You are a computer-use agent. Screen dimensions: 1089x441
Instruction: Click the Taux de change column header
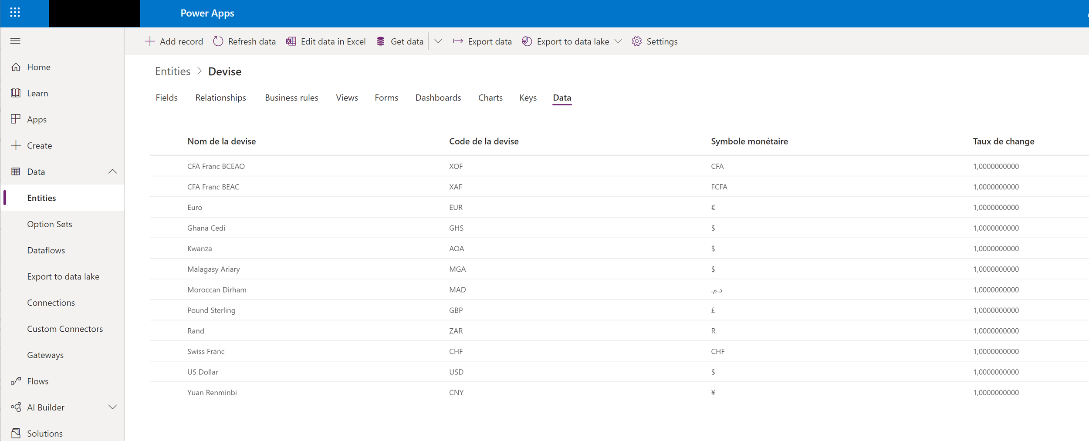tap(1004, 141)
